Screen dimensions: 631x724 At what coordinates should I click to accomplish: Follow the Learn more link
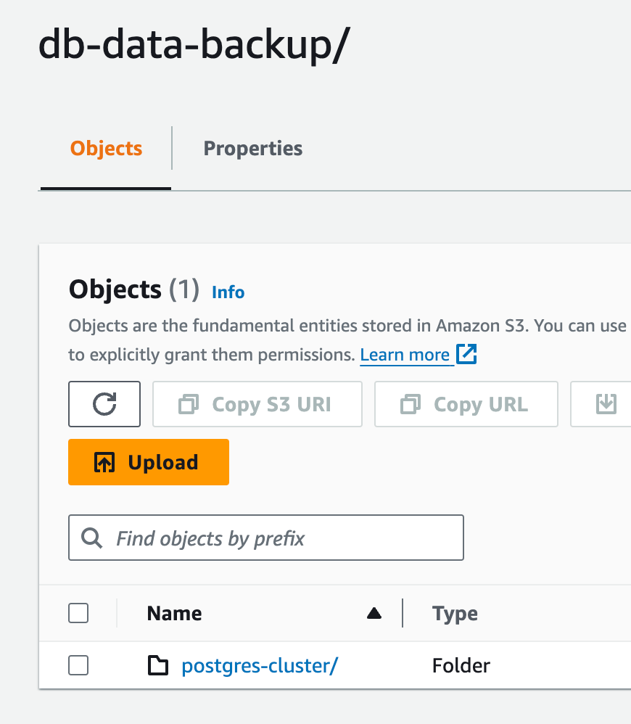[x=406, y=354]
